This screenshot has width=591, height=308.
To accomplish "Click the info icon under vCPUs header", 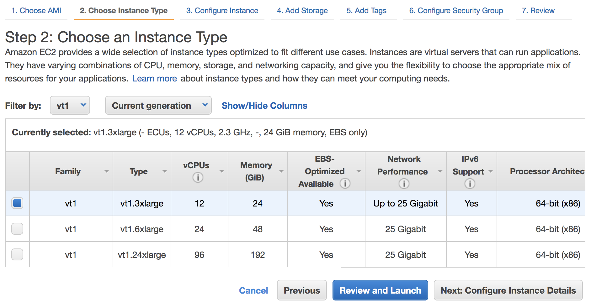I will [x=198, y=178].
